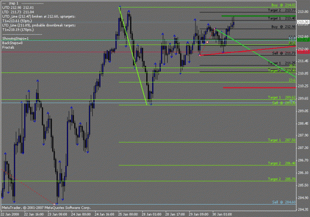310x217 pixels.
Task: Click the '28 Jan 17:00' time label
Action: pos(175,214)
